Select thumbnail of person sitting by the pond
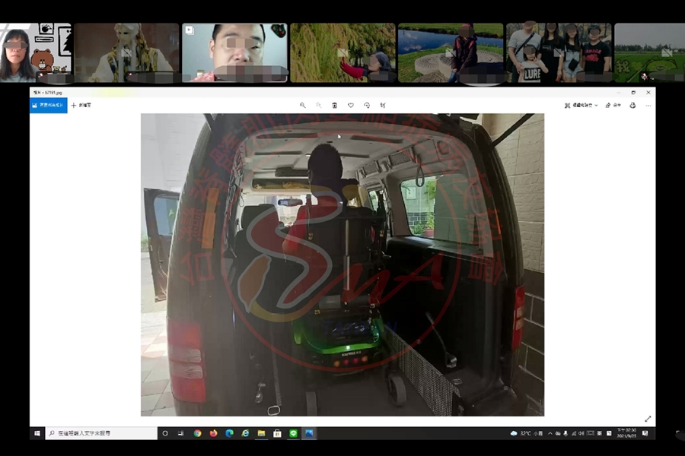 451,52
